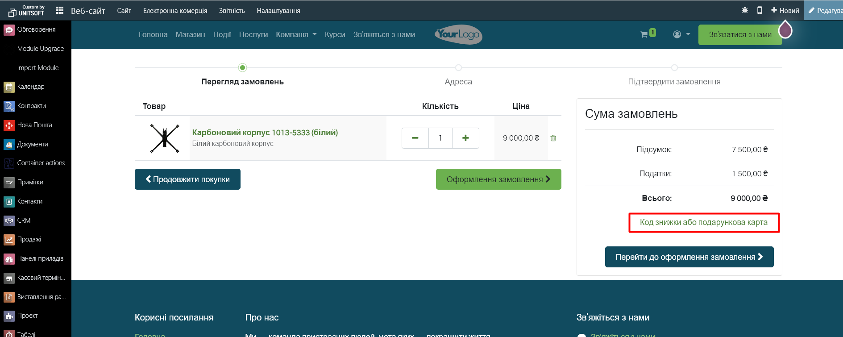This screenshot has height=337, width=843.
Task: Open the Новий content dropdown
Action: click(785, 10)
